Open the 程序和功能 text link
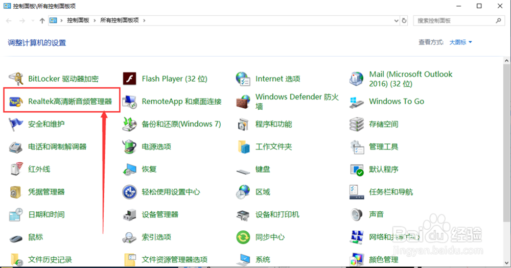Viewport: 511px width, 268px height. point(274,124)
